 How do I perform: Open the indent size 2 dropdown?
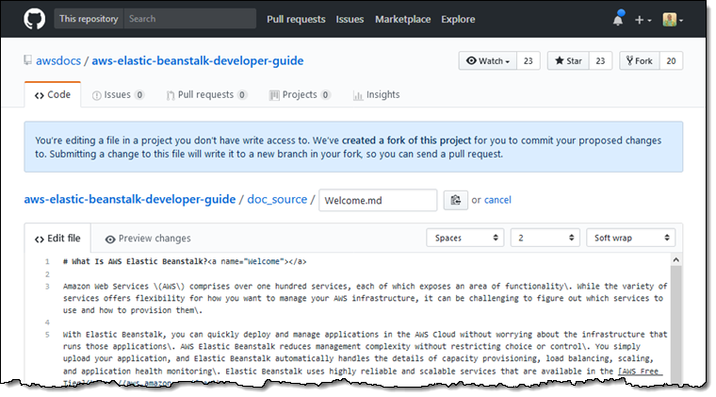(545, 239)
